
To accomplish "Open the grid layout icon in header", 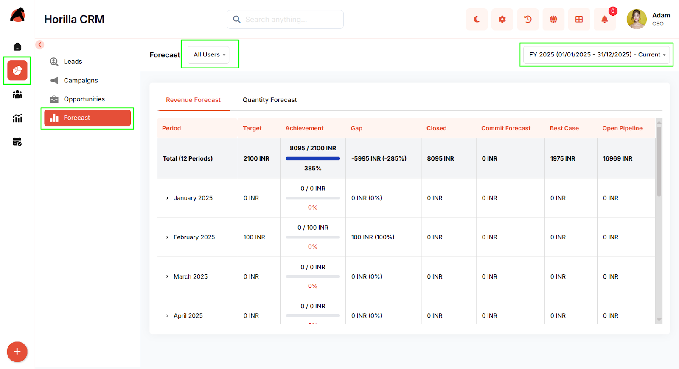I will pyautogui.click(x=579, y=20).
